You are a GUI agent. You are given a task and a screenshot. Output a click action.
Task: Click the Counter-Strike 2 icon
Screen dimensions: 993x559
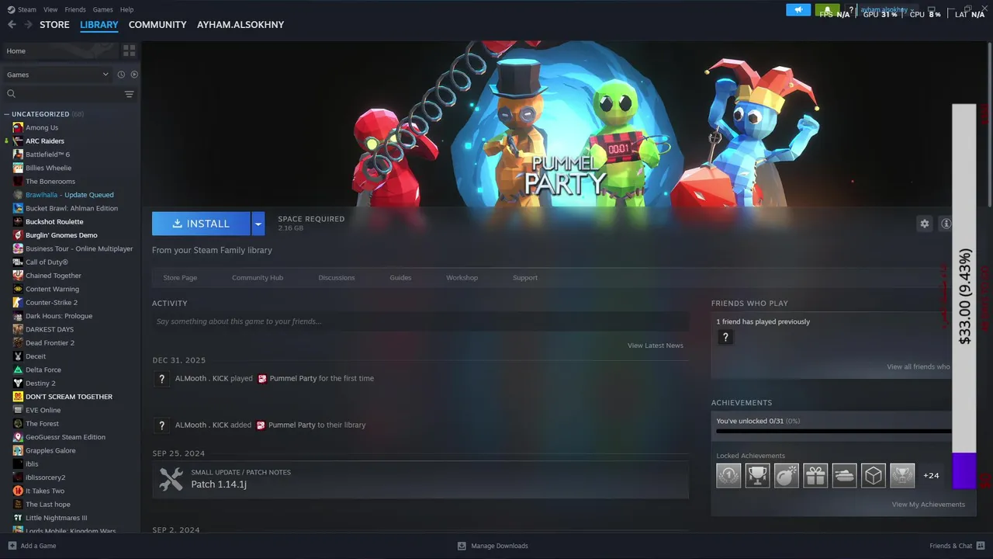18,302
